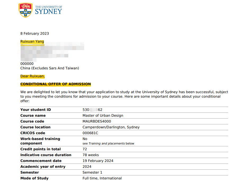Click the Semester 1 value

(92, 173)
